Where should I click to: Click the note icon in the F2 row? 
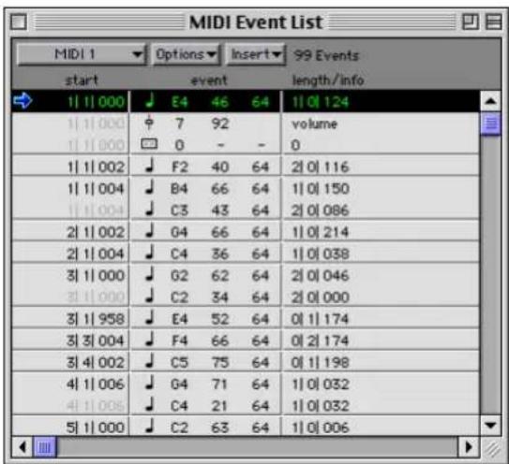pyautogui.click(x=149, y=167)
